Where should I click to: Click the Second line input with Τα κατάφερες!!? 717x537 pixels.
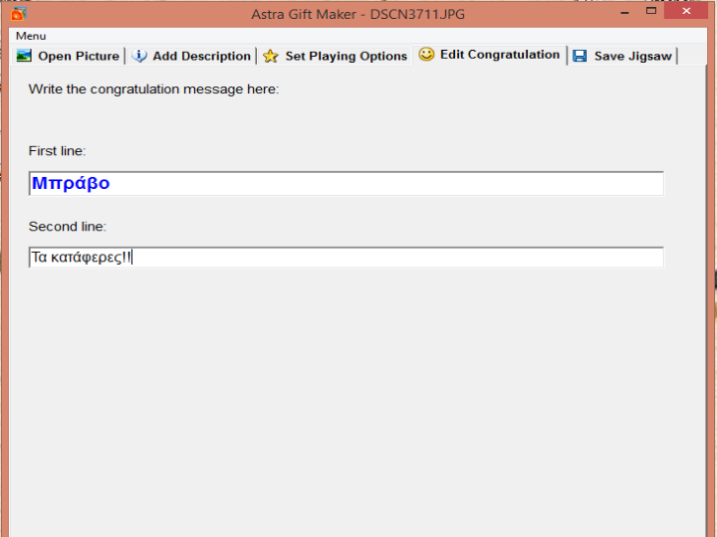[347, 258]
